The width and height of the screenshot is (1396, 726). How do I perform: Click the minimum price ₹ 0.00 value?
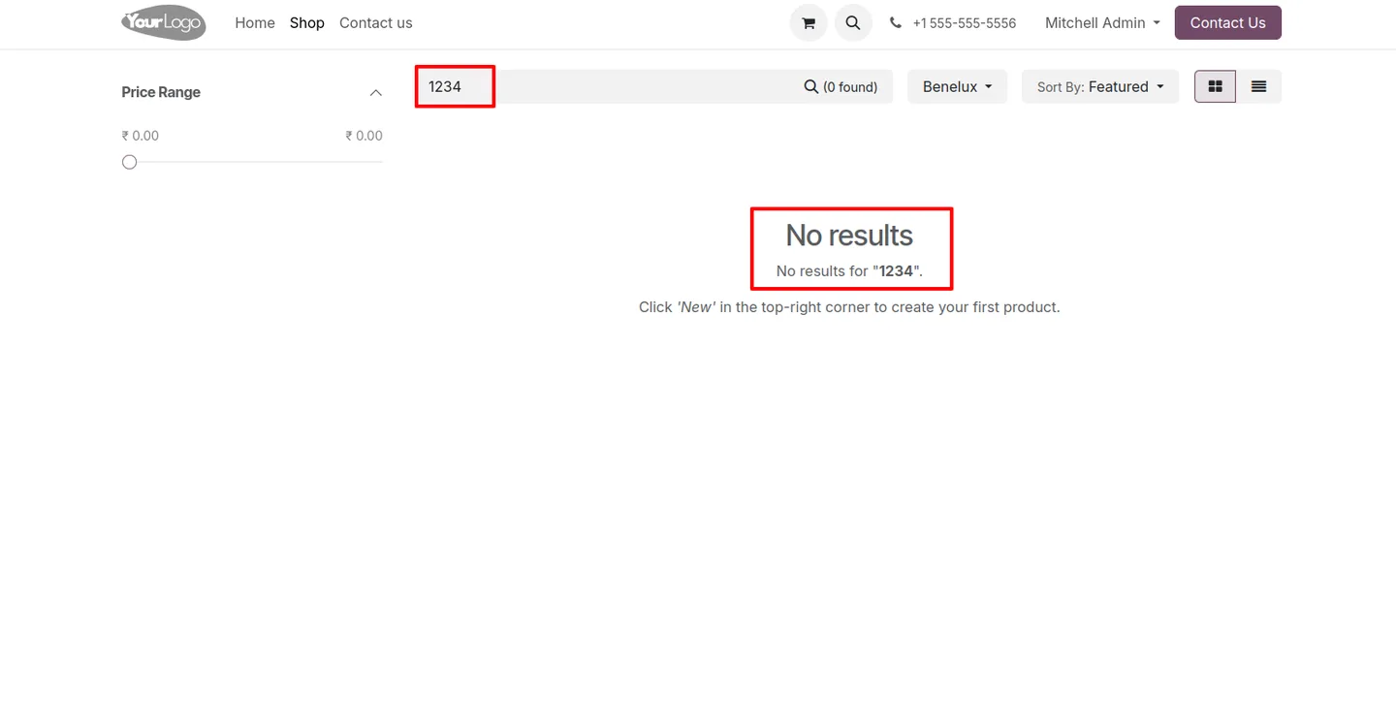pyautogui.click(x=141, y=136)
